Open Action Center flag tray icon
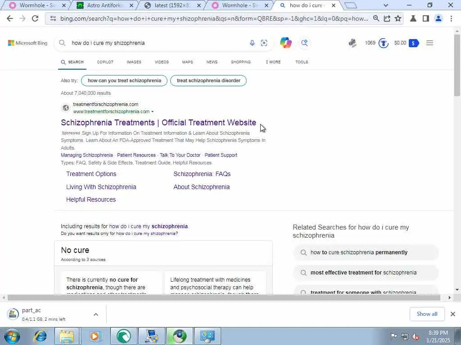 point(393,336)
